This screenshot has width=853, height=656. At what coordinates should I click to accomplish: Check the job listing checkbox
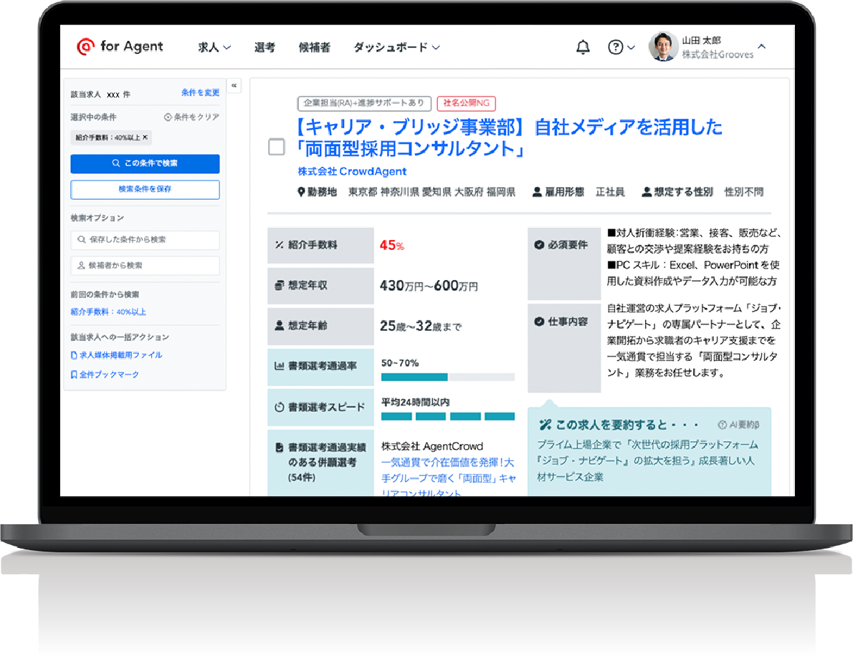[277, 147]
